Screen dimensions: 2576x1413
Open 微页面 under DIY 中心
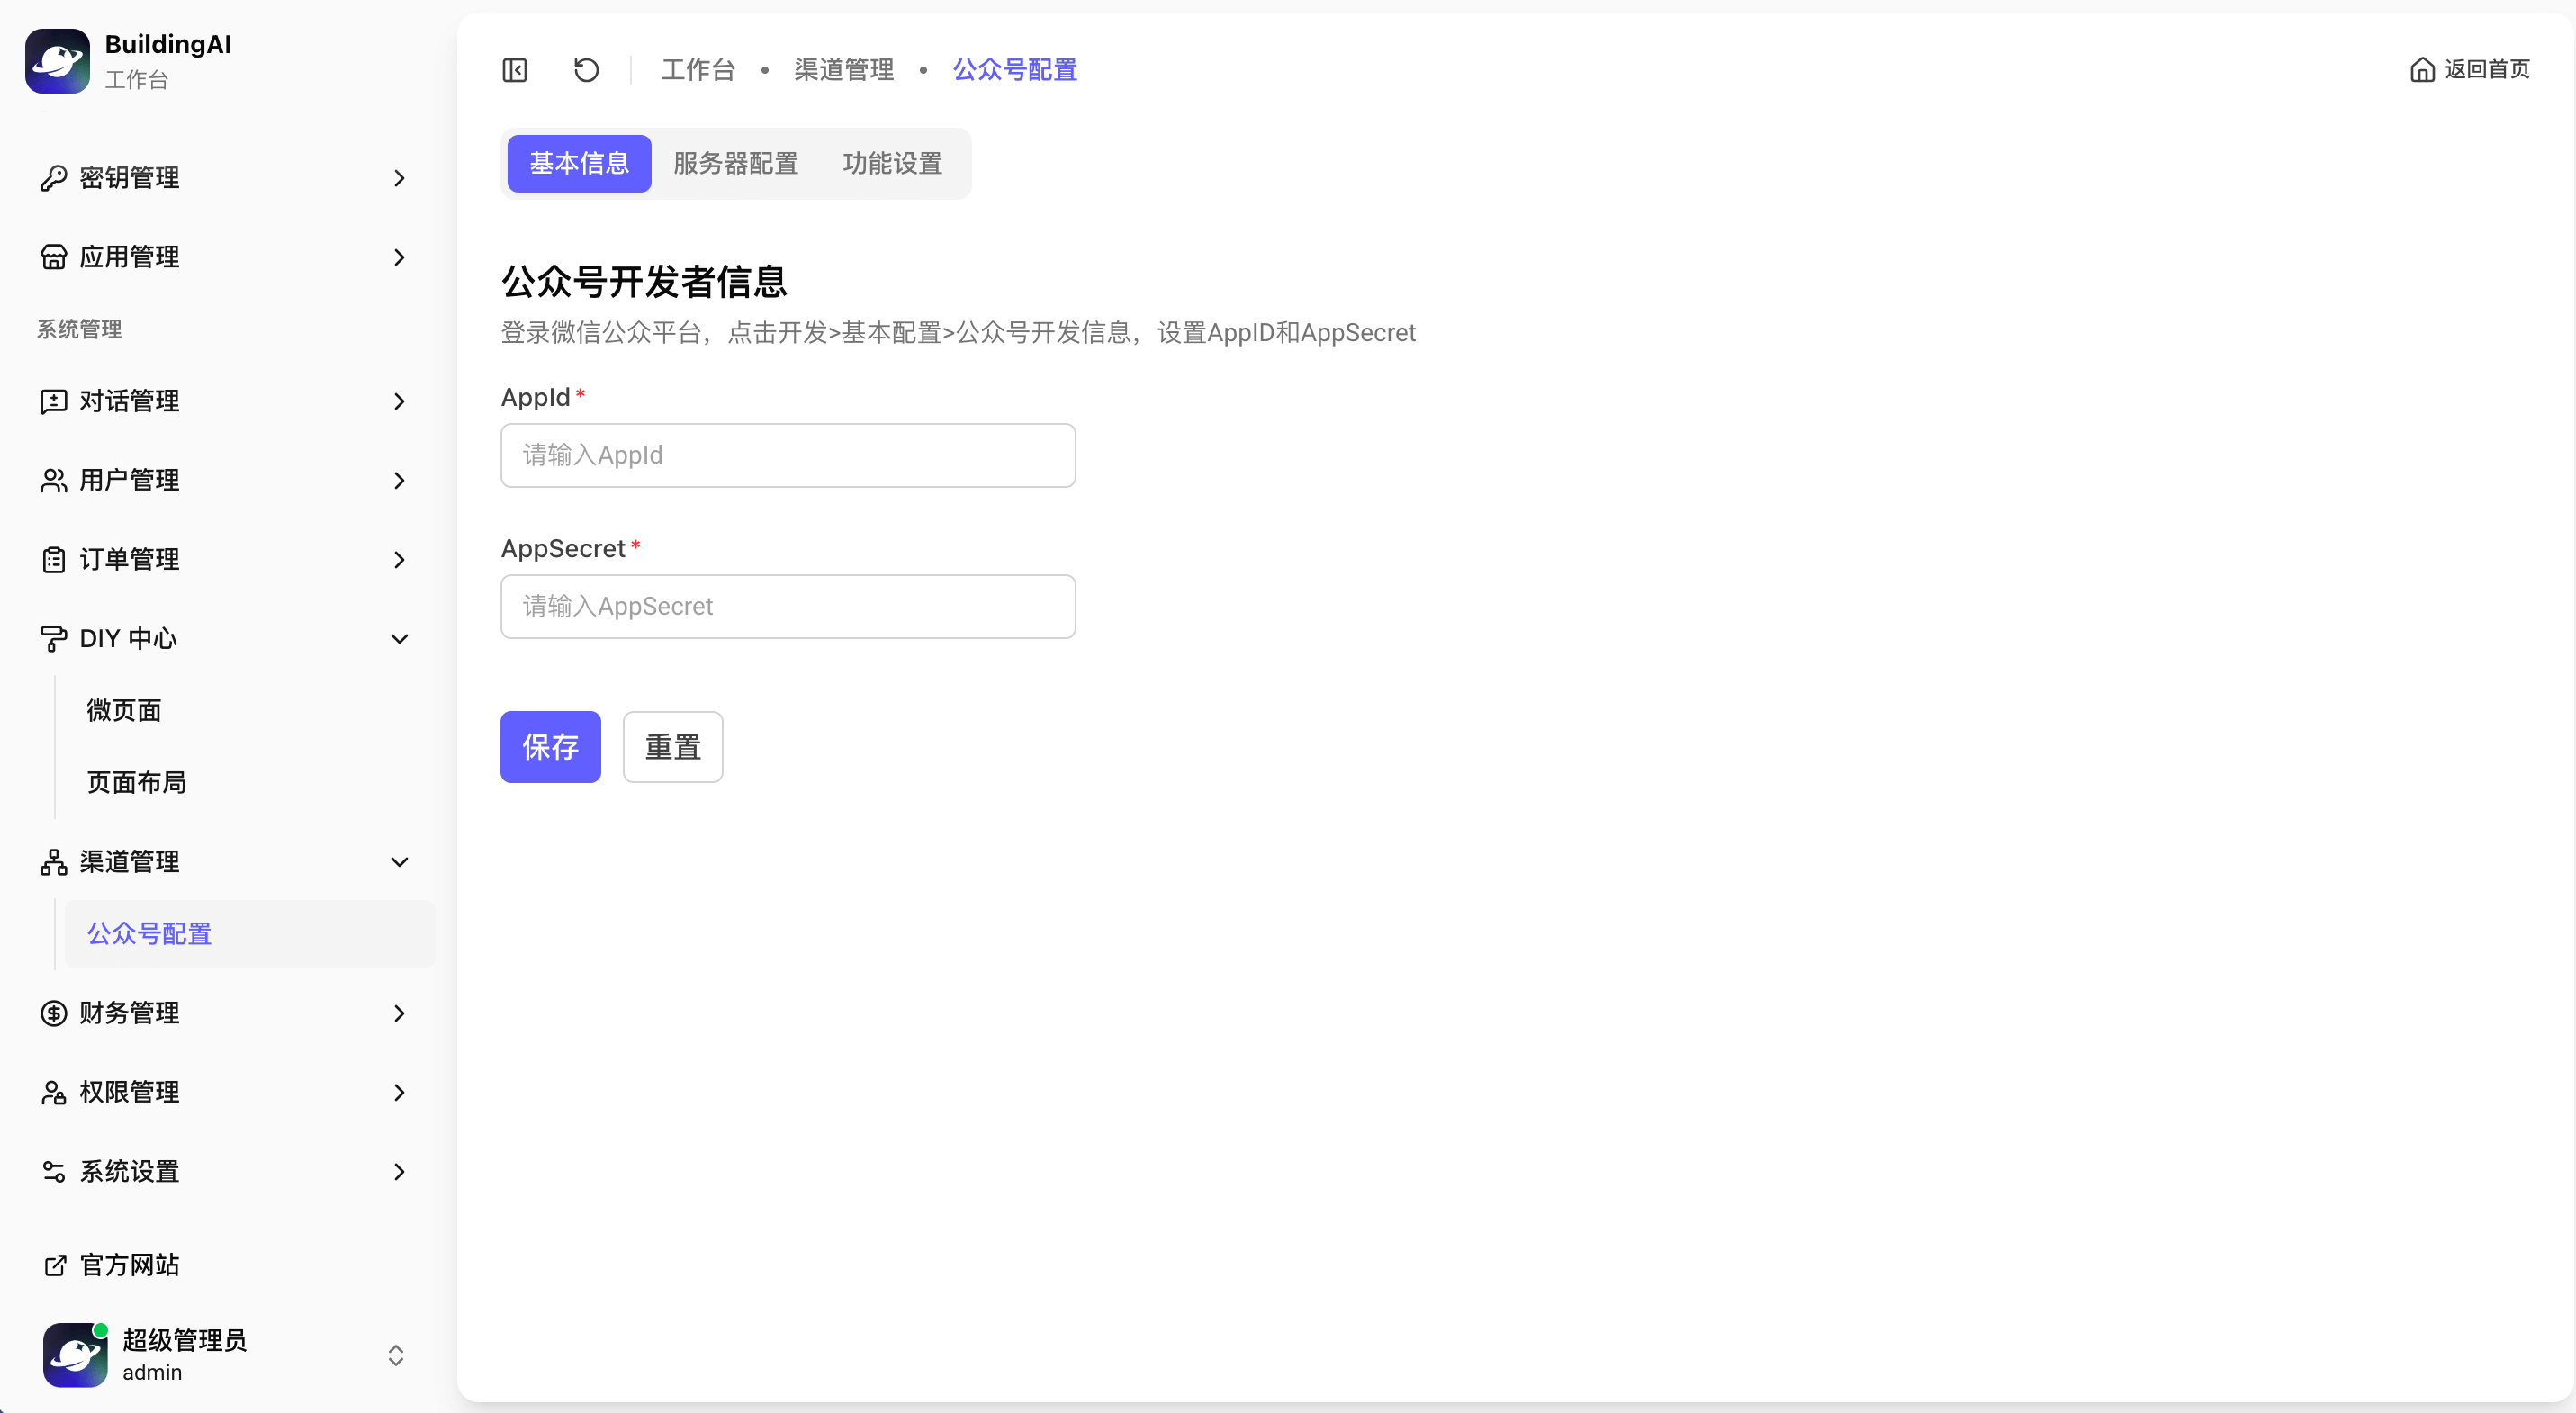124,710
